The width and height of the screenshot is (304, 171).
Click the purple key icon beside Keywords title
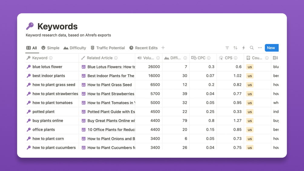(30, 26)
